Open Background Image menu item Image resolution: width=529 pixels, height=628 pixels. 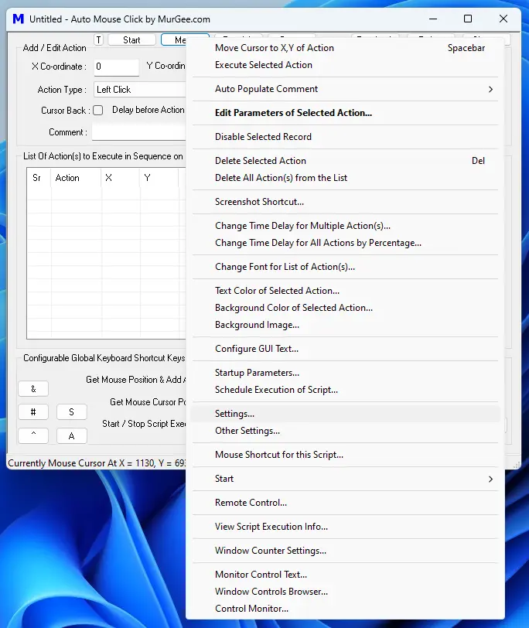click(345, 325)
